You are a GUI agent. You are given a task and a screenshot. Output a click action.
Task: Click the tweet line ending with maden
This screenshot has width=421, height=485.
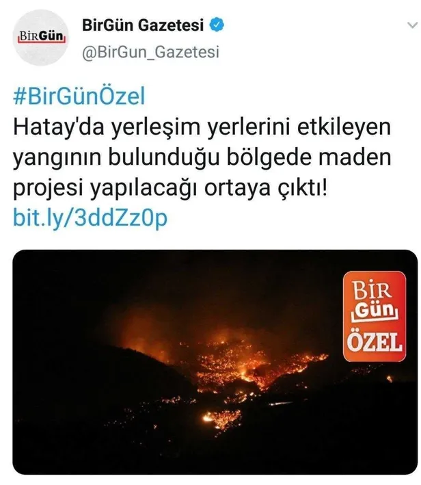click(x=202, y=159)
